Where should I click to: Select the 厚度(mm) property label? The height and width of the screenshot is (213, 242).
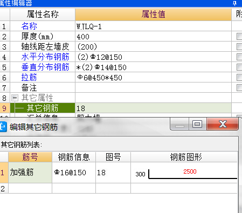[37, 37]
